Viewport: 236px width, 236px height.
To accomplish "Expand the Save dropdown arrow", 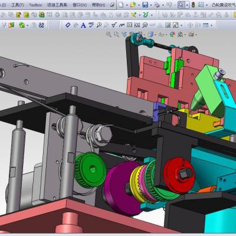I will click(151, 5).
